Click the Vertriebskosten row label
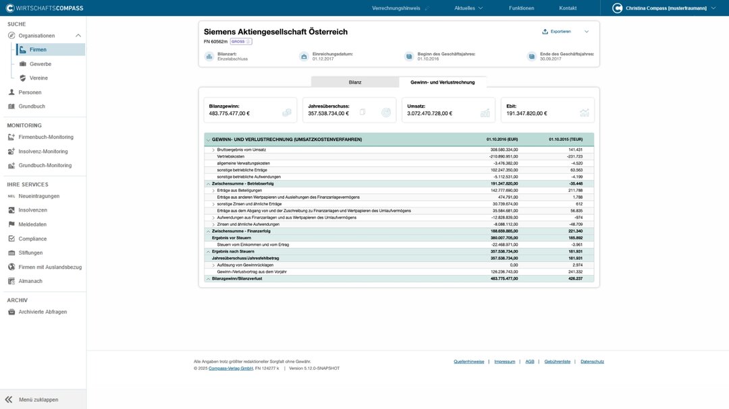 click(231, 156)
